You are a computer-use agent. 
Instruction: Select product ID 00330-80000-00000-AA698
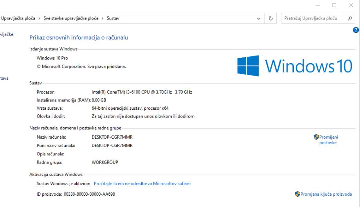pyautogui.click(x=89, y=194)
